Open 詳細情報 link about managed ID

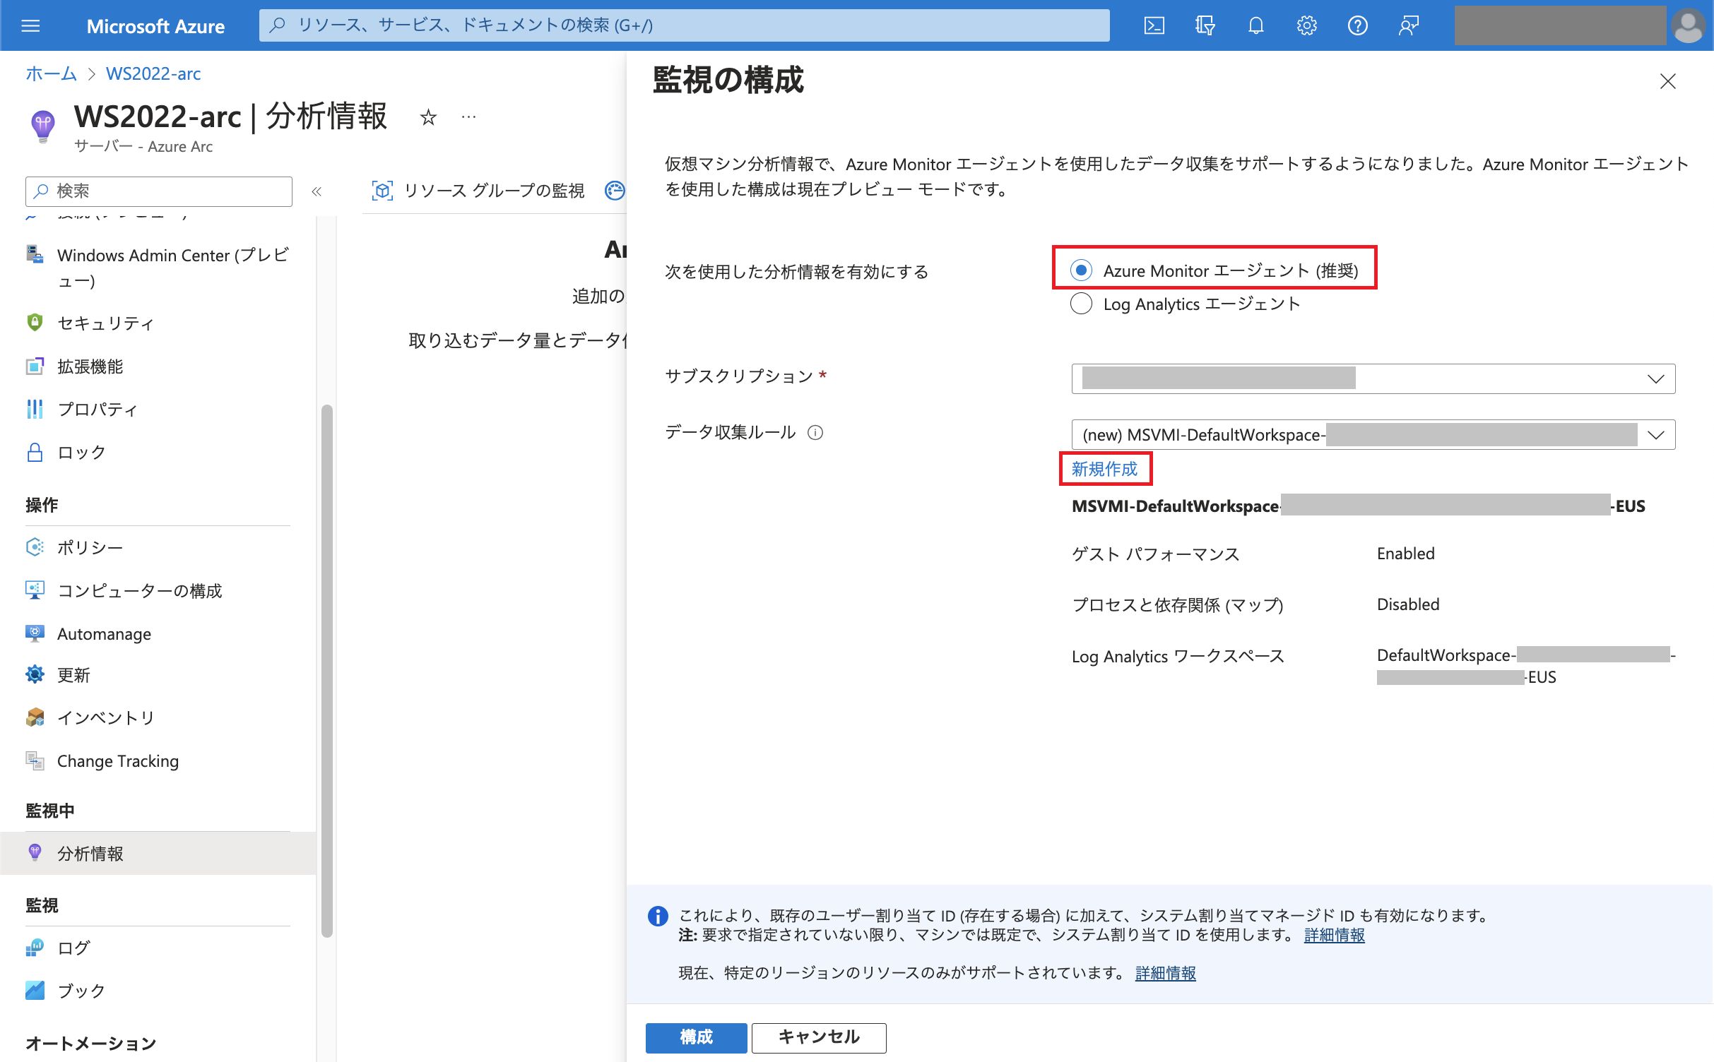coord(1334,935)
